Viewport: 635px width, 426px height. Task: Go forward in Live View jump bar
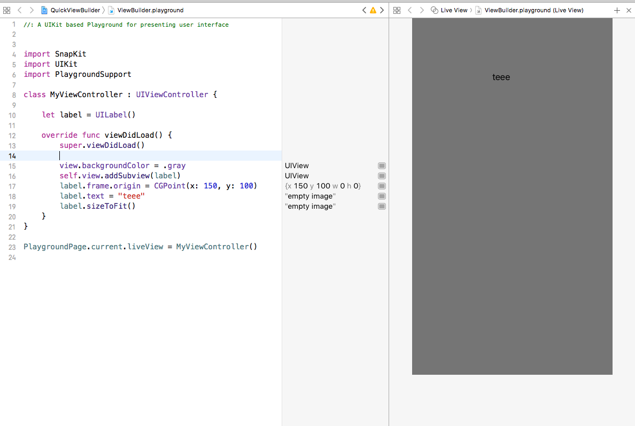pos(422,10)
